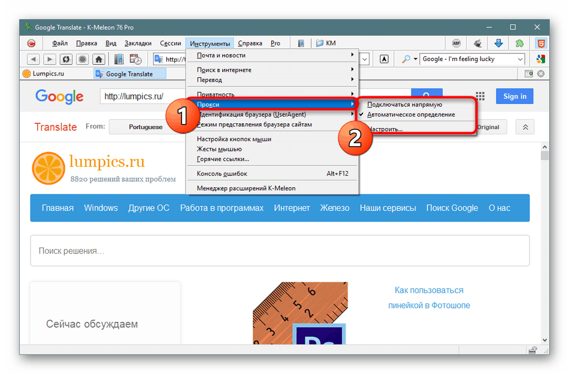The height and width of the screenshot is (374, 569).
Task: Open the search magnifier dropdown arrow
Action: point(415,59)
